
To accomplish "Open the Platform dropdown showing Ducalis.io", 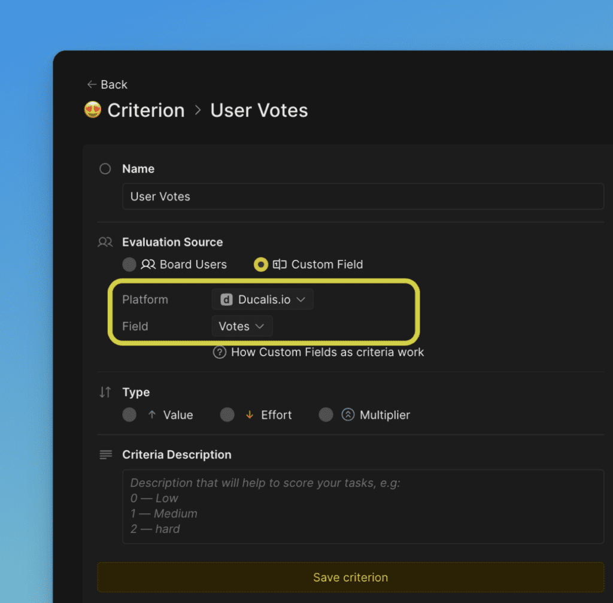I will point(262,299).
